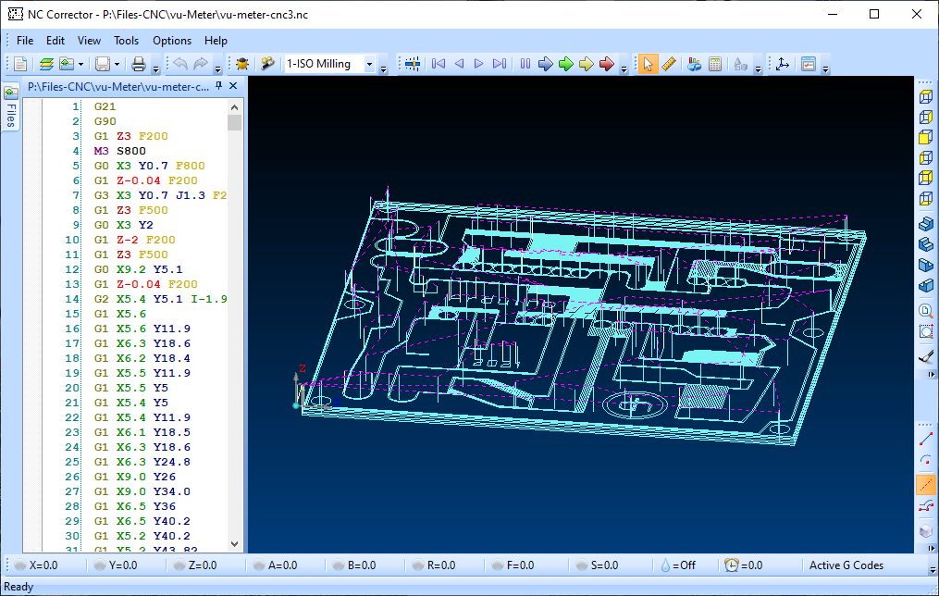Expand the Save button dropdown arrow
Image resolution: width=939 pixels, height=596 pixels.
pyautogui.click(x=117, y=64)
